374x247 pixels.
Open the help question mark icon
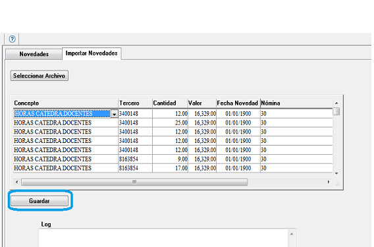point(12,39)
